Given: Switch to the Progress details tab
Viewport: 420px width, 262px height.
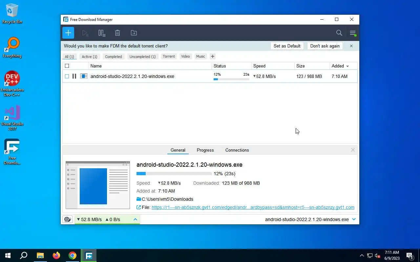Looking at the screenshot, I should click(205, 150).
